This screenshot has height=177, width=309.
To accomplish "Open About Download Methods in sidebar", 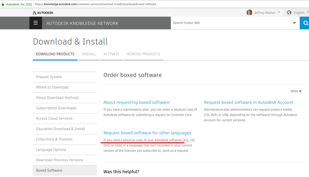I will (65, 98).
